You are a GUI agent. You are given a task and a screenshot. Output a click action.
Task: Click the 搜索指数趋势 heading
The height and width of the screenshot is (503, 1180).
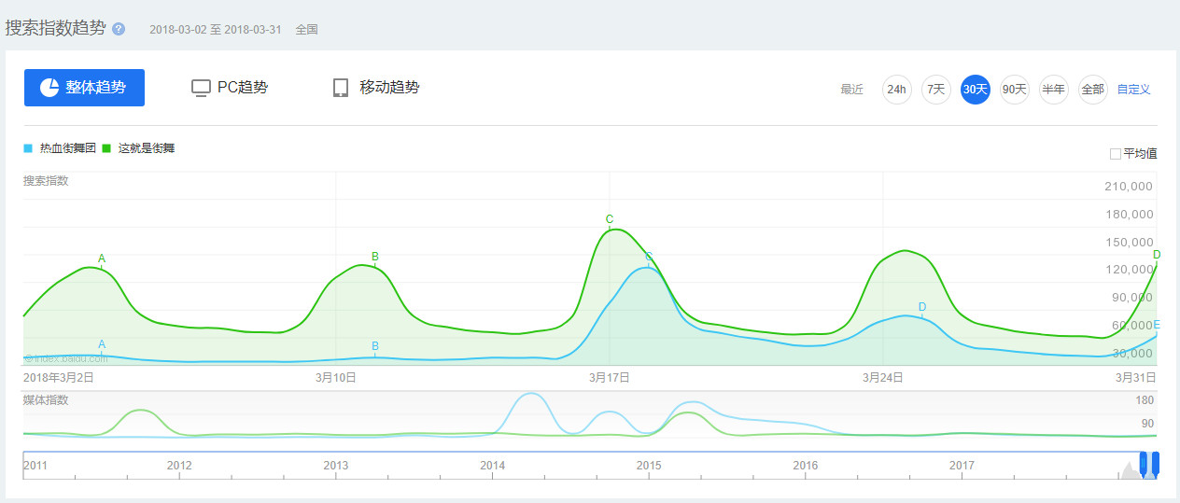[56, 28]
